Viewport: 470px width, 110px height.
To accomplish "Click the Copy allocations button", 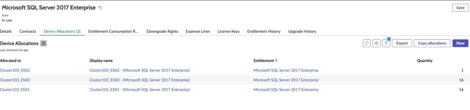I will pyautogui.click(x=432, y=43).
